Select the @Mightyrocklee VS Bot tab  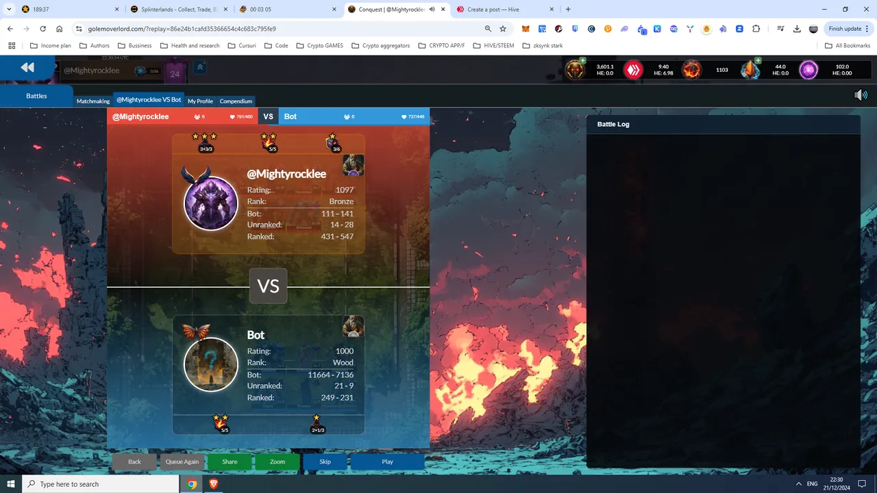click(149, 100)
